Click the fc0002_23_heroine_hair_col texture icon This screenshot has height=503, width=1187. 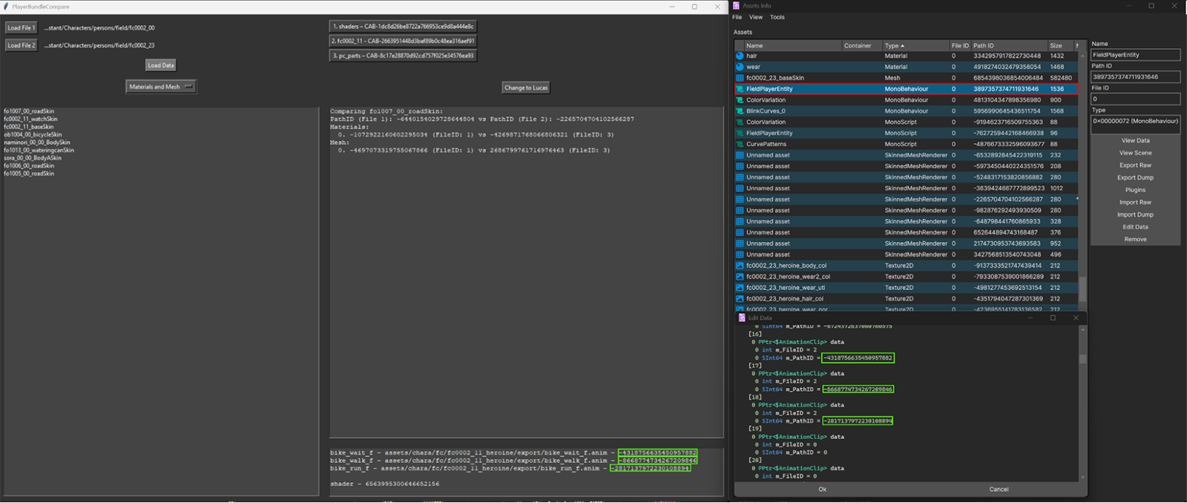[740, 299]
